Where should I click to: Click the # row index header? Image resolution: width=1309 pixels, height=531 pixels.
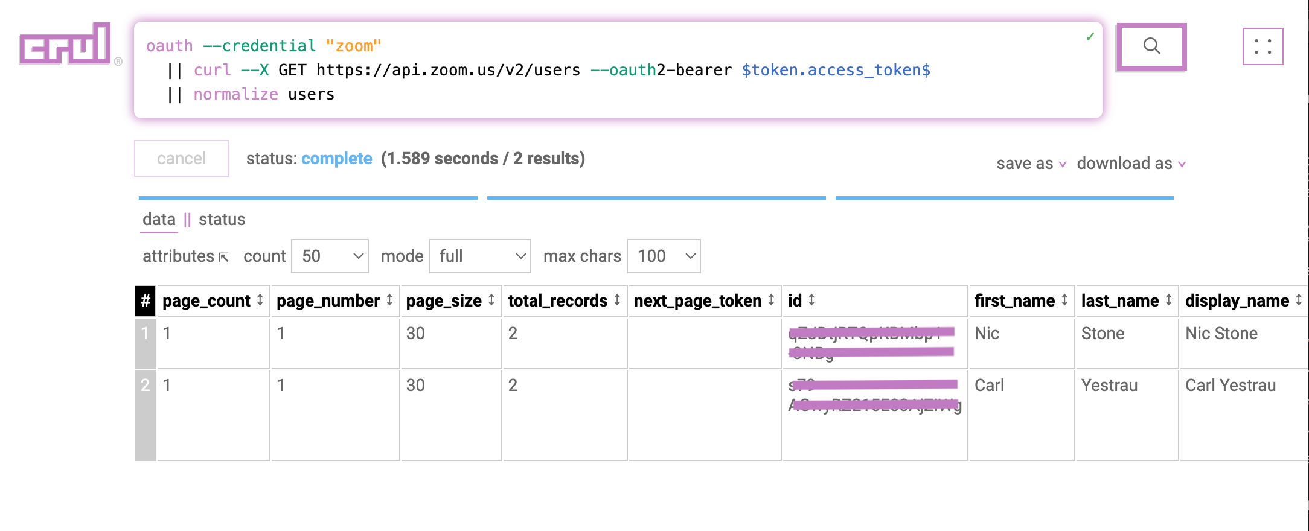point(146,300)
